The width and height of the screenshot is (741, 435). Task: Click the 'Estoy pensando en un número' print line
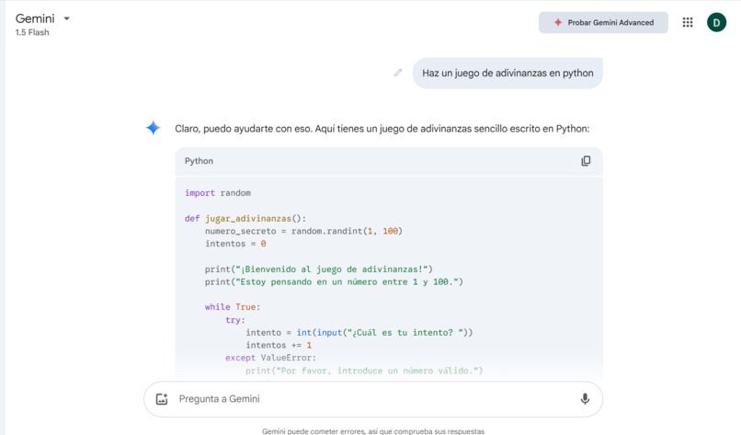[334, 281]
